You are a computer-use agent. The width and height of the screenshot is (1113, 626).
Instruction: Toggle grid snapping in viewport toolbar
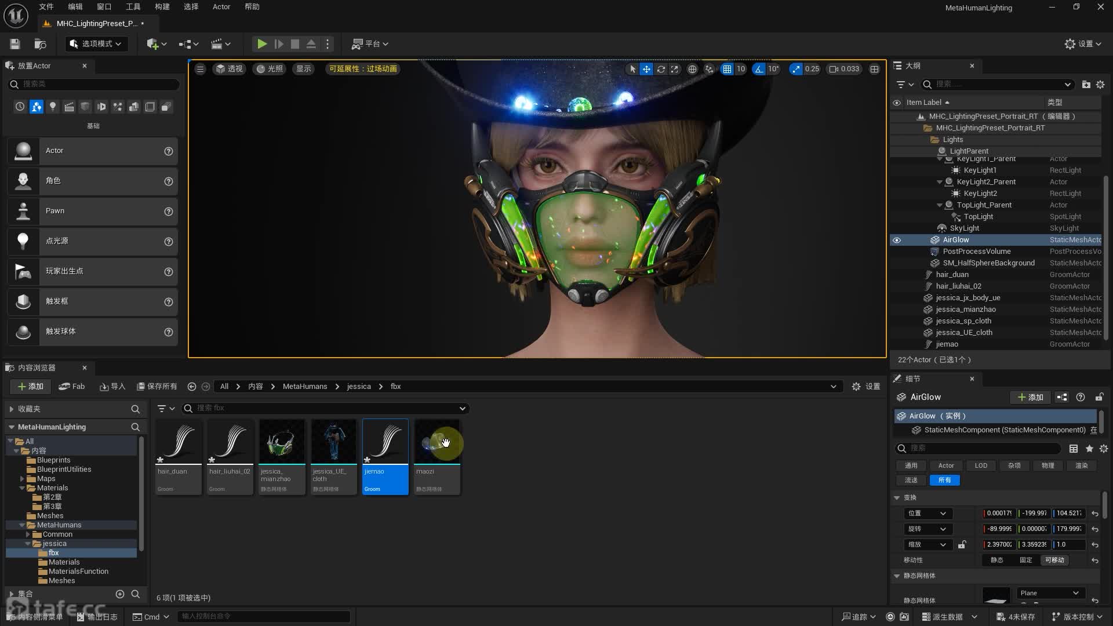pos(727,69)
